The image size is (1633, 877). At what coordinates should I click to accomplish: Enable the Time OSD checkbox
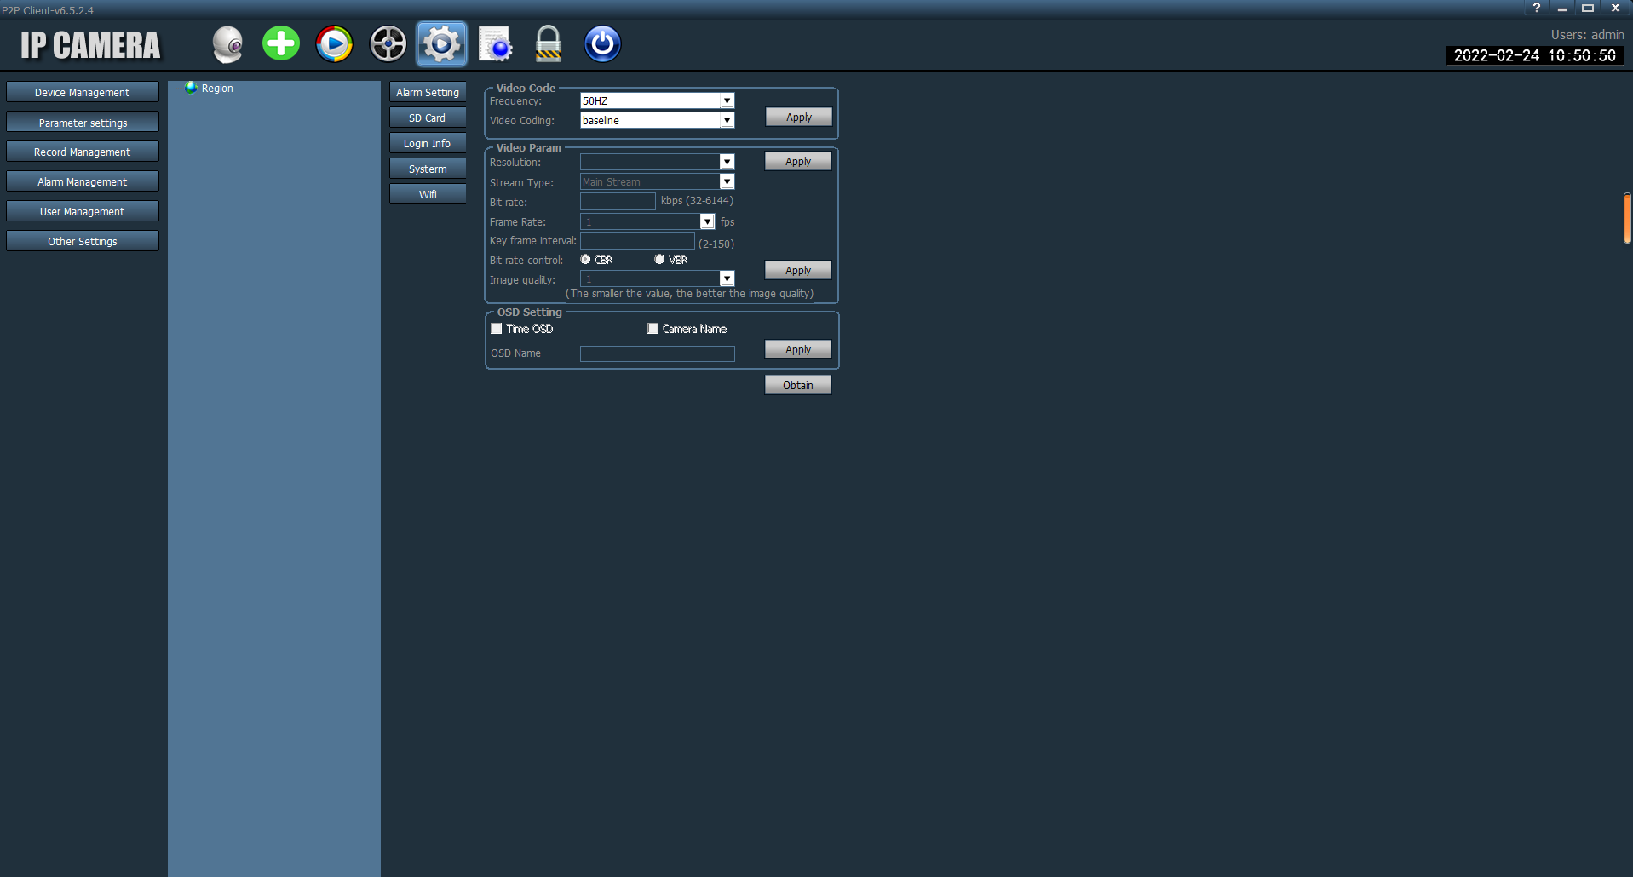[497, 329]
